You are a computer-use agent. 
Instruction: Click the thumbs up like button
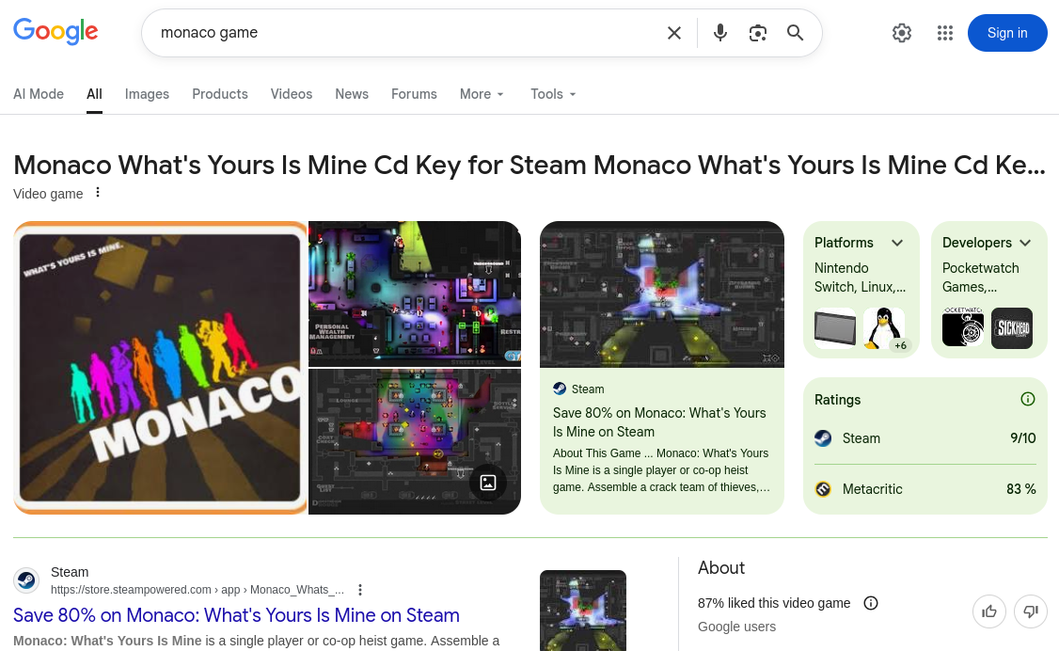989,611
